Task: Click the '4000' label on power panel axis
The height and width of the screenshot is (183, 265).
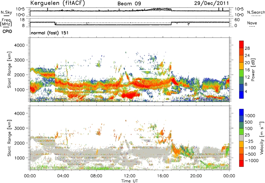Action: tap(19, 45)
